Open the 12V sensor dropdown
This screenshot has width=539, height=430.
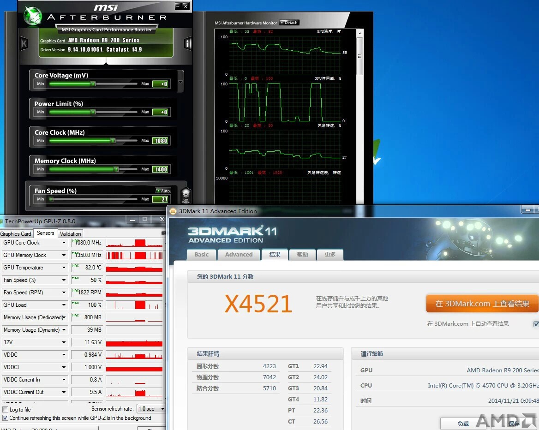click(64, 342)
